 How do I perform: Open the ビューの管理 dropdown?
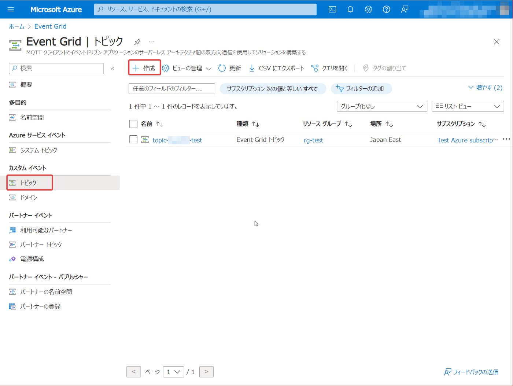coord(187,68)
